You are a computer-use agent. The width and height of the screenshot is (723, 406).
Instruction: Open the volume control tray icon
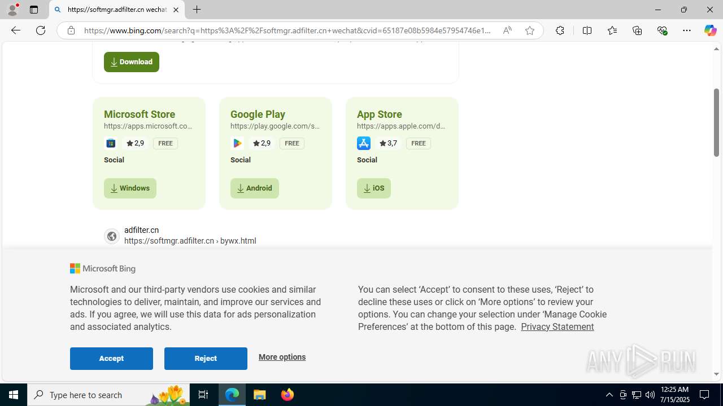pyautogui.click(x=650, y=395)
